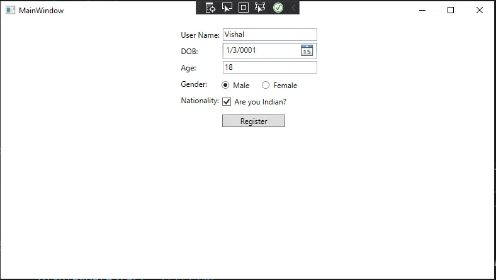Minimize the MainWindow
The width and height of the screenshot is (496, 280).
coord(422,10)
